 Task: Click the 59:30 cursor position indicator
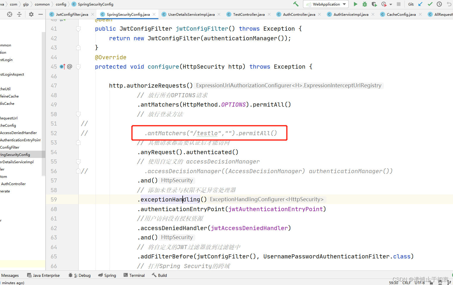pyautogui.click(x=393, y=283)
